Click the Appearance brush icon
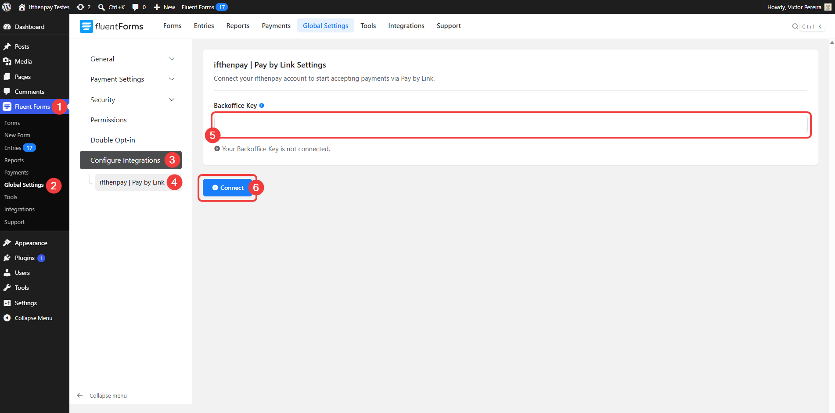The width and height of the screenshot is (835, 413). click(x=7, y=243)
